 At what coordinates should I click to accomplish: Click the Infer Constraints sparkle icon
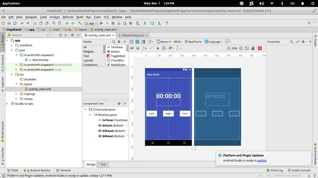[x=151, y=48]
